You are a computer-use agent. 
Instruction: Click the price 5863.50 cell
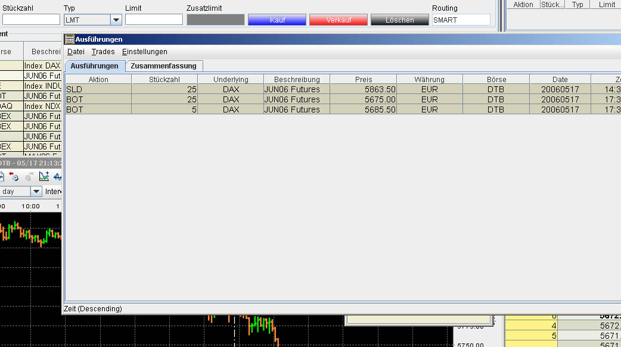point(363,89)
